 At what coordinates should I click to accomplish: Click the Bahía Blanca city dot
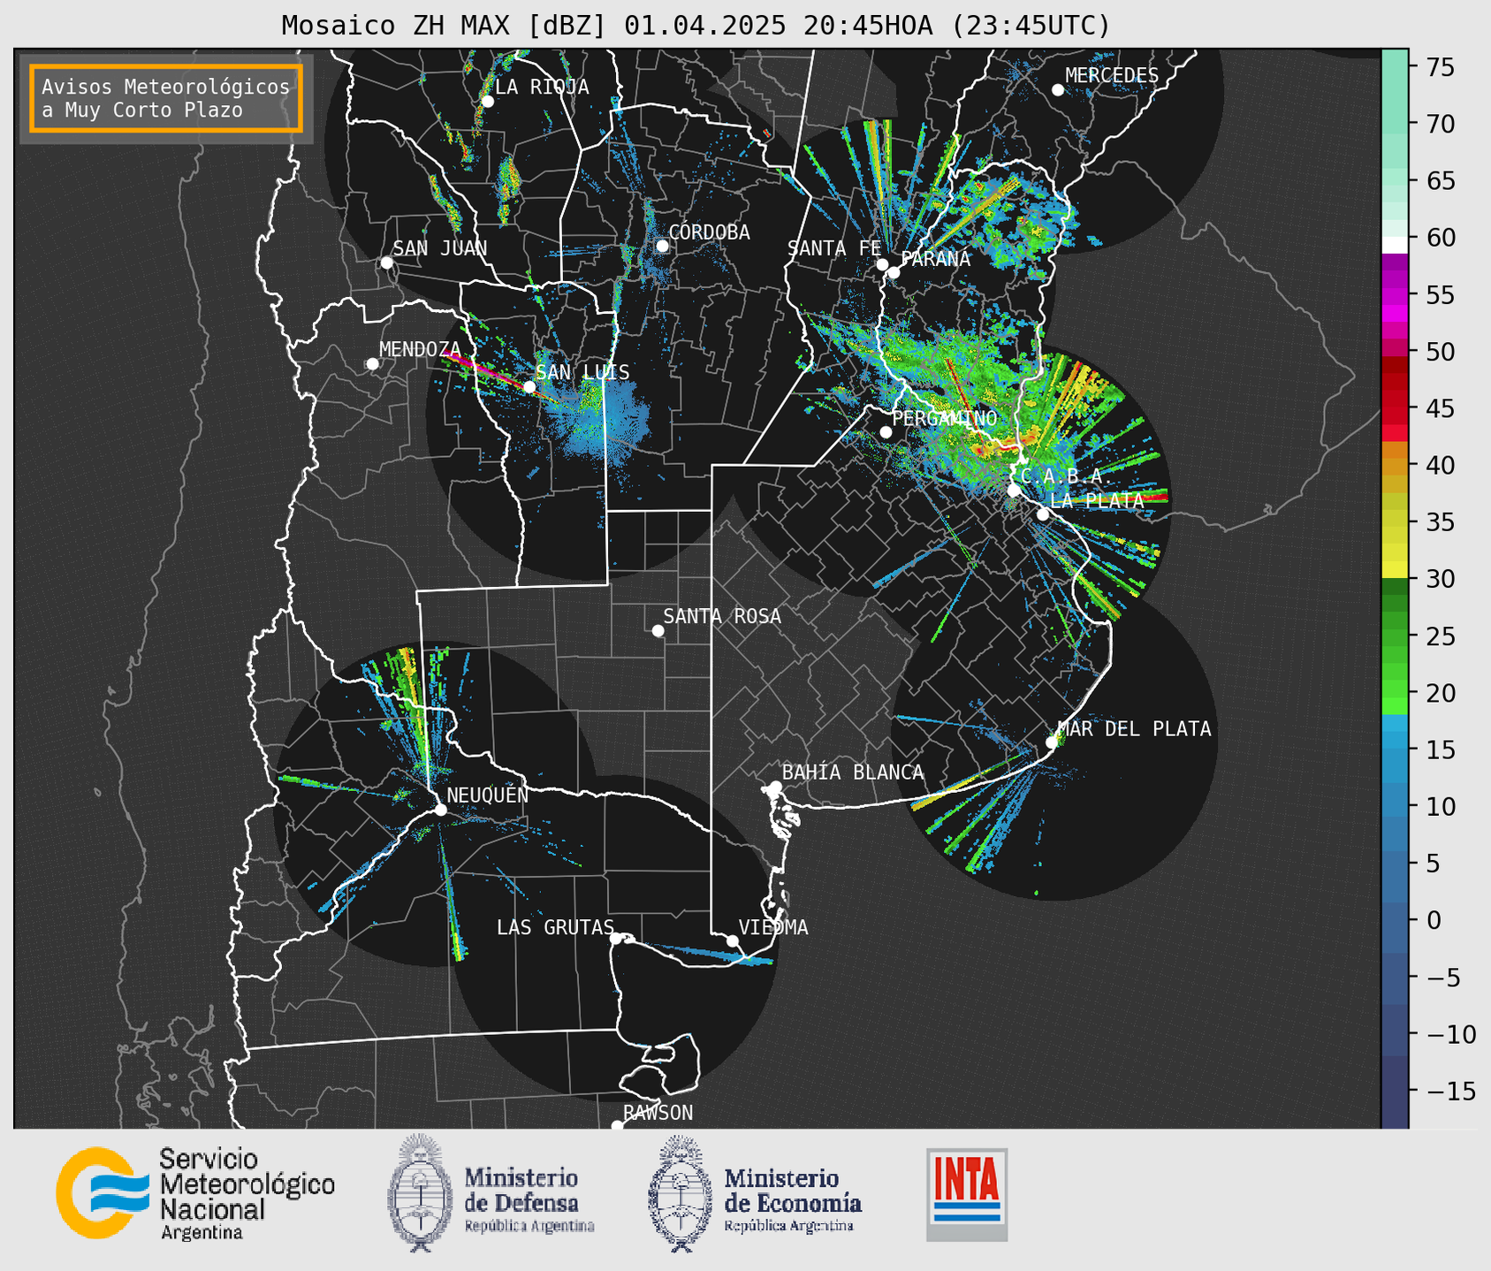tap(775, 787)
